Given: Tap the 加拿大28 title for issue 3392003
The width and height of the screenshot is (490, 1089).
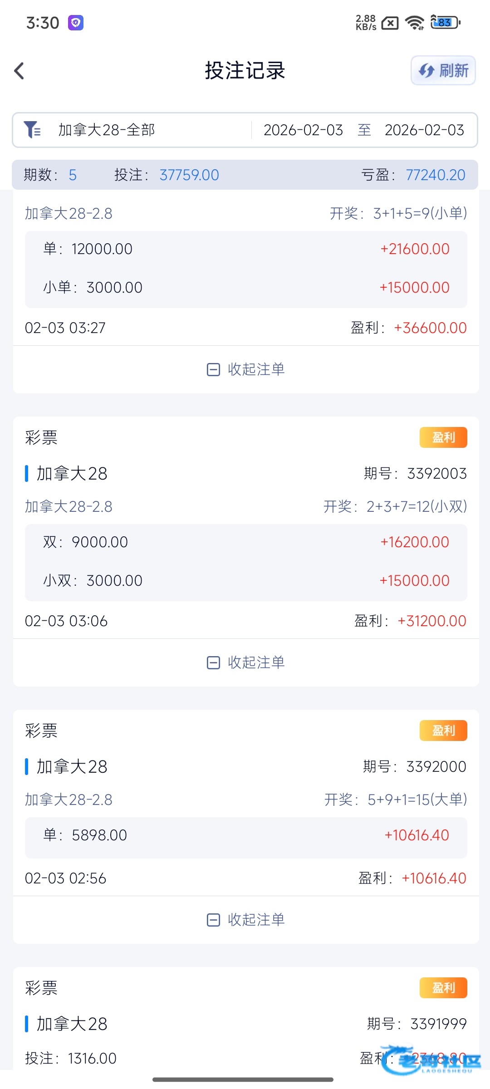Looking at the screenshot, I should tap(72, 474).
